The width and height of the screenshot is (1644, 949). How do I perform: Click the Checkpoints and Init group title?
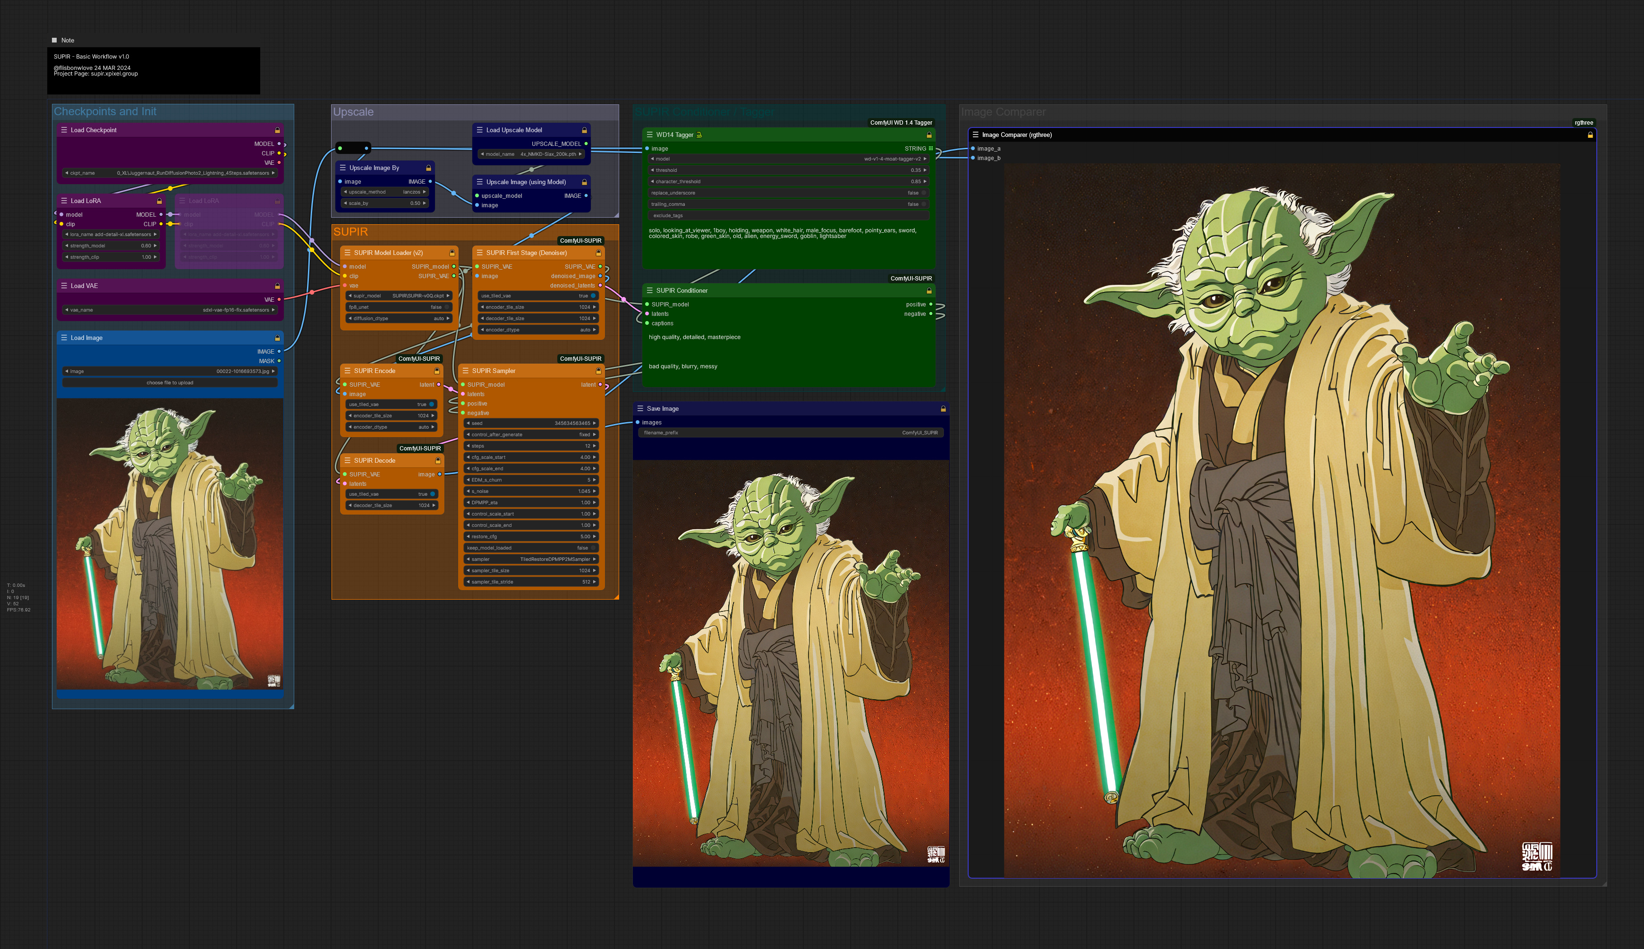pos(105,111)
